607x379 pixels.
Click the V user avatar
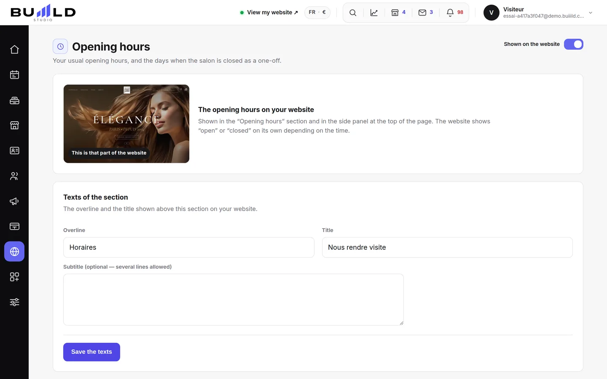[491, 13]
